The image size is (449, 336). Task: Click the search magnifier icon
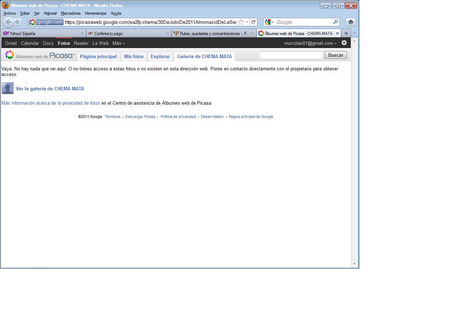tap(335, 22)
